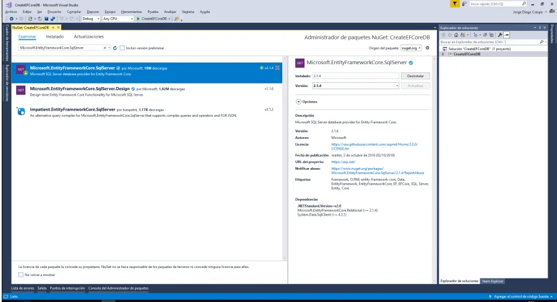Viewport: 557px width, 302px height.
Task: Click the red uninstall X on the SqlServer package row
Action: tap(277, 68)
